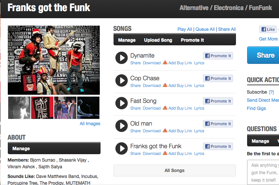Play the song Old man
279x185 pixels.
pyautogui.click(x=121, y=126)
